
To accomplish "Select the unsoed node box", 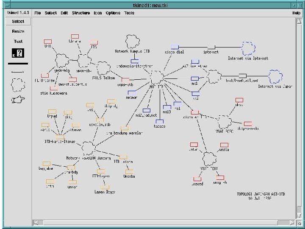I will [197, 179].
